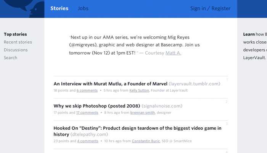Viewport: 267px width, 153px height.
Task: Open Recent stories in sidebar
Action: pyautogui.click(x=18, y=42)
